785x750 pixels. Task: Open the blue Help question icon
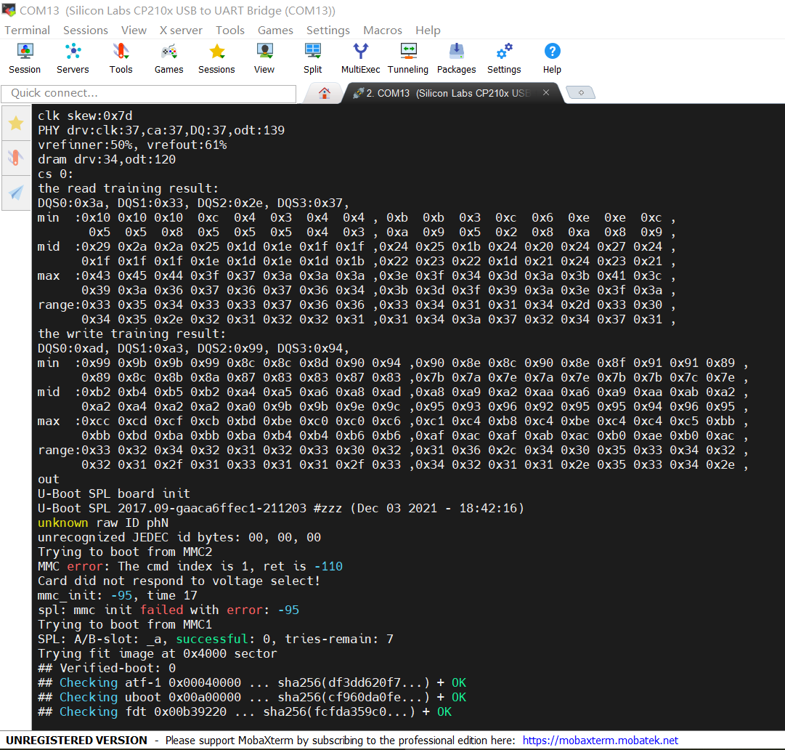tap(552, 59)
